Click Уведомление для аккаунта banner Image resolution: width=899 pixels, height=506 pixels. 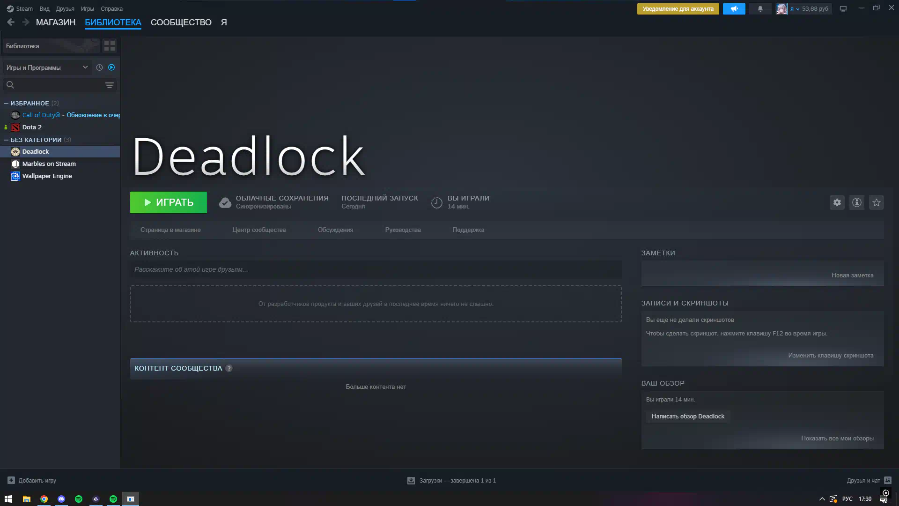[678, 9]
